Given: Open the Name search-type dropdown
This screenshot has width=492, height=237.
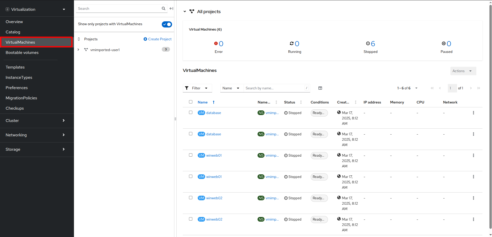Looking at the screenshot, I should (x=231, y=88).
